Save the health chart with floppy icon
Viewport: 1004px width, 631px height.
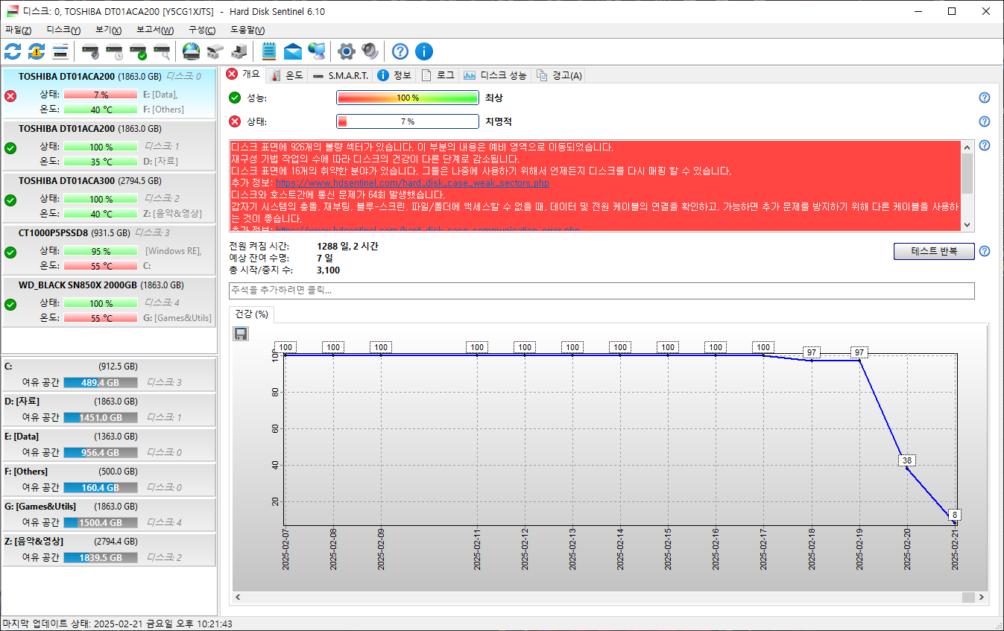tap(241, 334)
